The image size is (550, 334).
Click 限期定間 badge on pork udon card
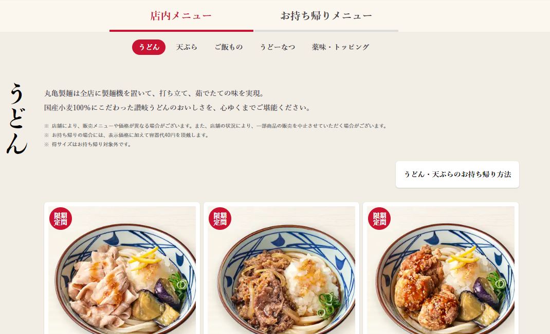[60, 219]
